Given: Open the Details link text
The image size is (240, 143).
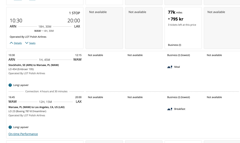Looking at the screenshot, I should tap(18, 43).
